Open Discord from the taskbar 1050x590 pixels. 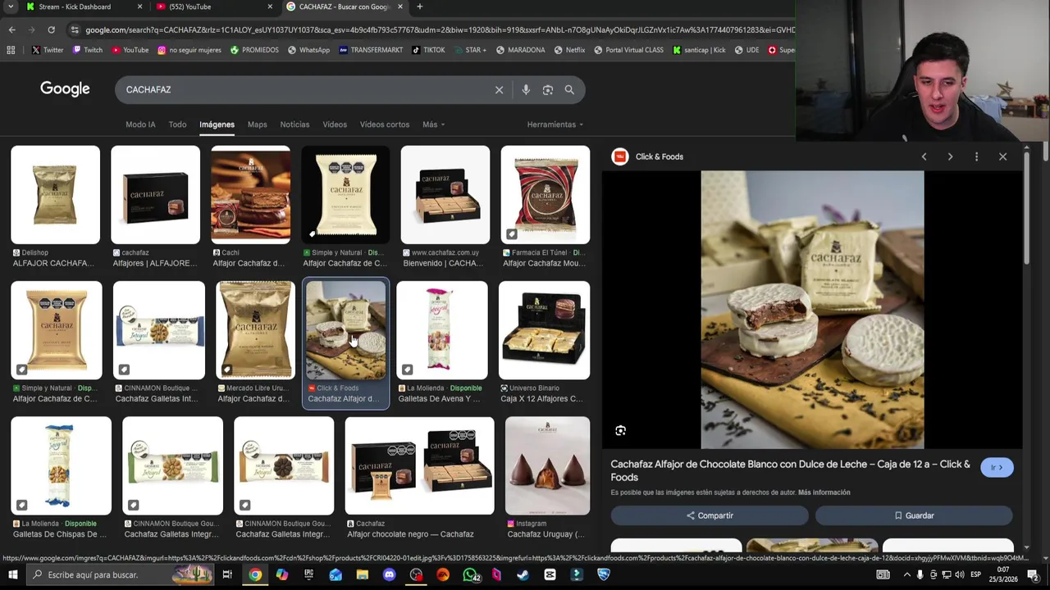(389, 574)
